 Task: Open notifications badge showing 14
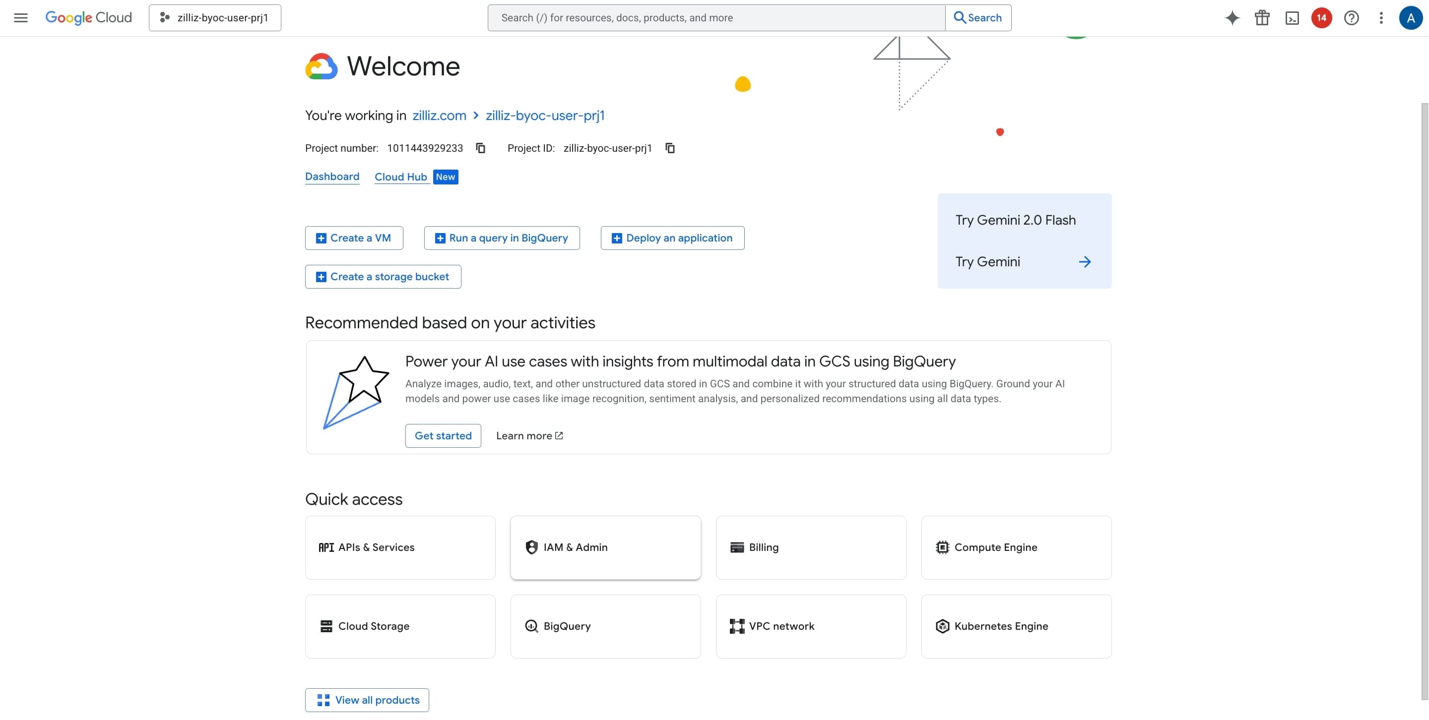point(1321,18)
